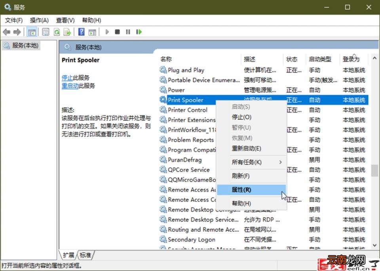
Task: Click gear icon beside Secondary Logon
Action: coord(163,239)
